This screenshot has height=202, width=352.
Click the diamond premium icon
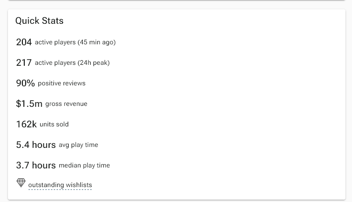[x=21, y=183]
